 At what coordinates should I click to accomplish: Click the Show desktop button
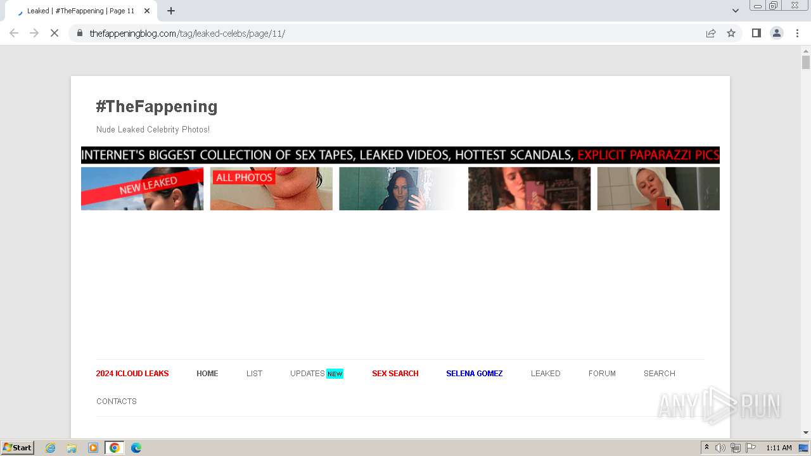[804, 448]
